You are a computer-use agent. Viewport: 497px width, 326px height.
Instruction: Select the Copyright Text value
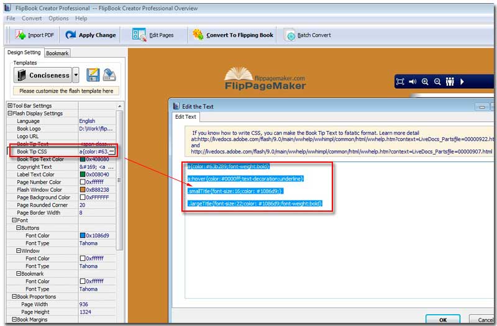pyautogui.click(x=96, y=166)
